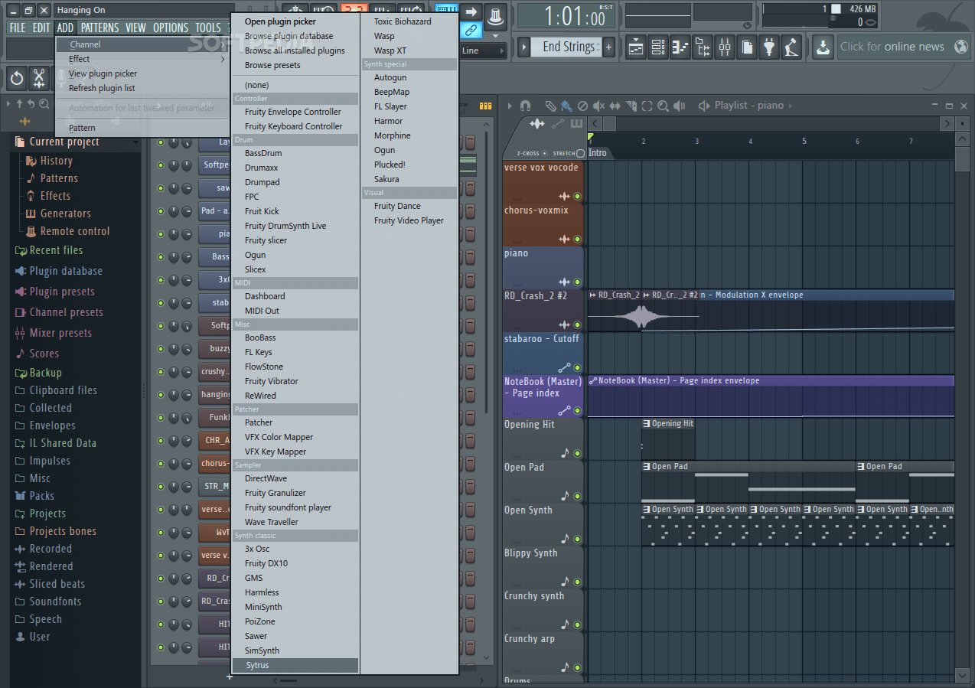Select the playback speaker tool in Playlist
The width and height of the screenshot is (975, 688).
click(x=679, y=106)
